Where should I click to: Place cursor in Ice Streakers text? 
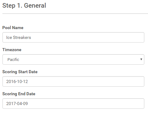pos(19,37)
